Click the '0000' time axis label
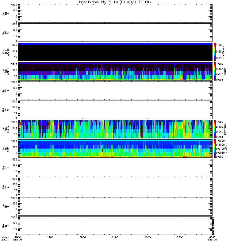Viewport: 230px width, 246px height. click(x=212, y=237)
